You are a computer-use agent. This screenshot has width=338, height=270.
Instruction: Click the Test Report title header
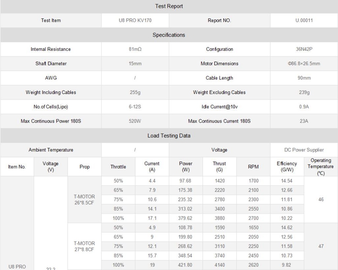tap(169, 6)
